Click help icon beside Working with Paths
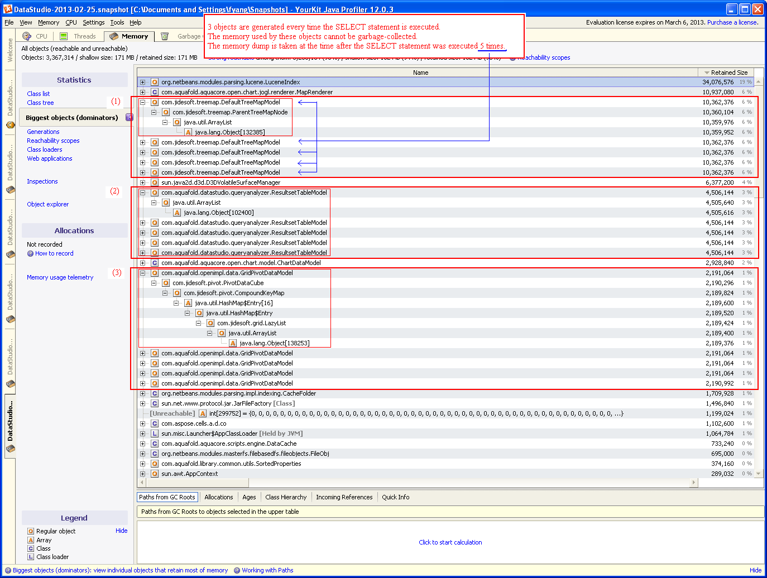 click(237, 570)
